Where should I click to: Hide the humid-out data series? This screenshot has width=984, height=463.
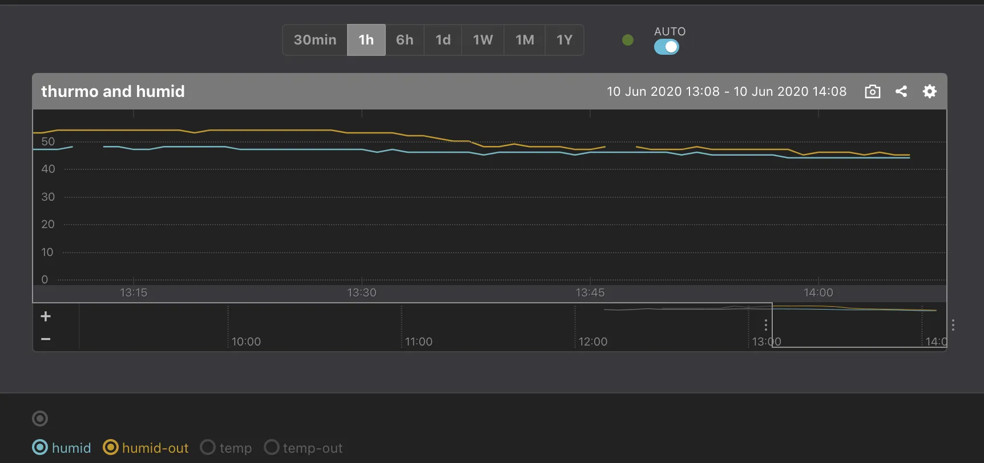(110, 448)
